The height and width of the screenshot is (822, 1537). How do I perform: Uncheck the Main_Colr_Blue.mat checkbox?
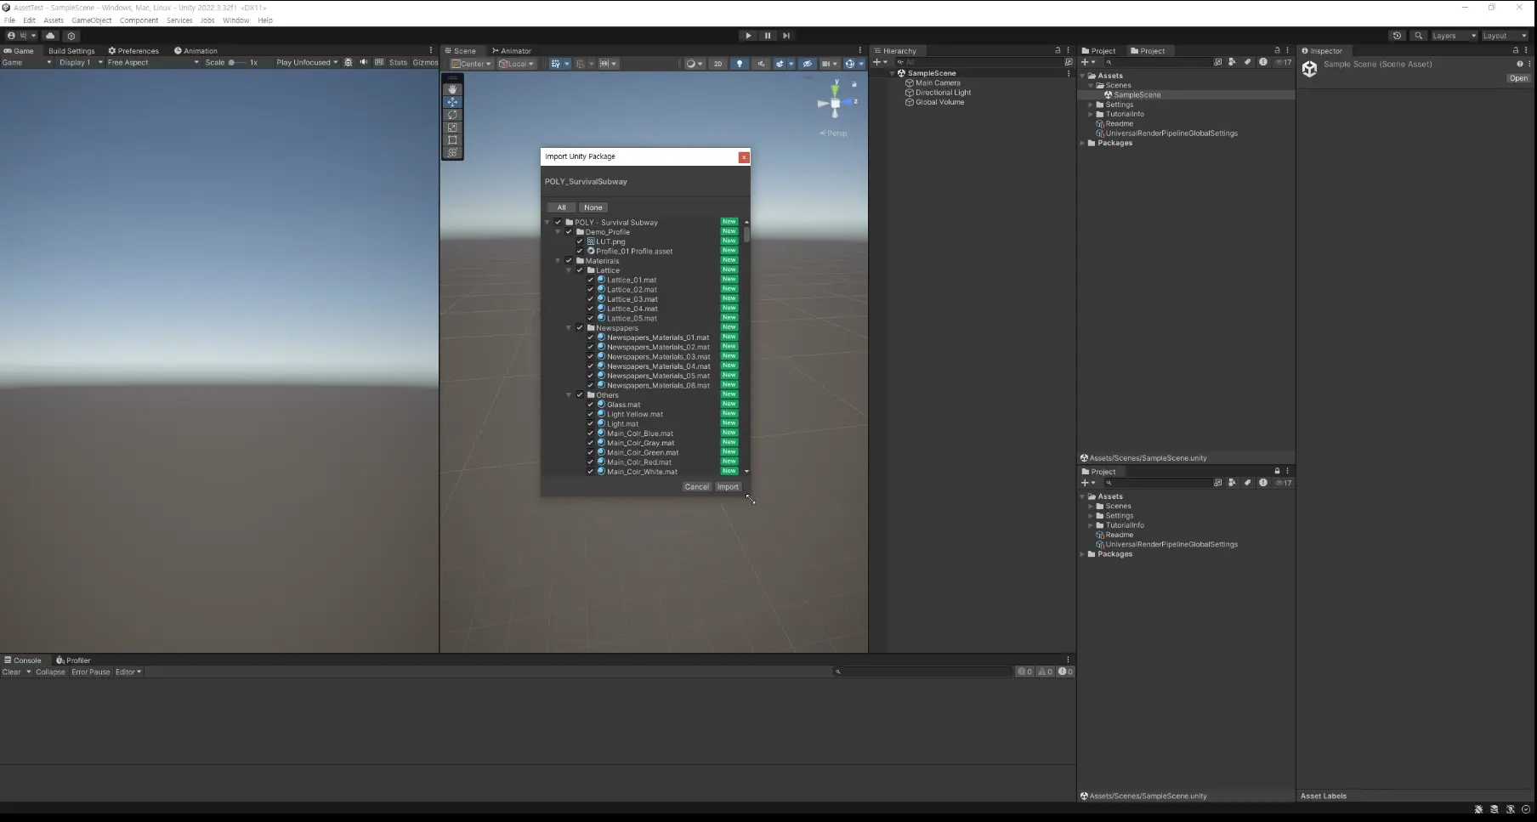(x=591, y=434)
